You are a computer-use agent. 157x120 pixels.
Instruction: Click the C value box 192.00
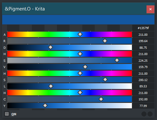143,99
